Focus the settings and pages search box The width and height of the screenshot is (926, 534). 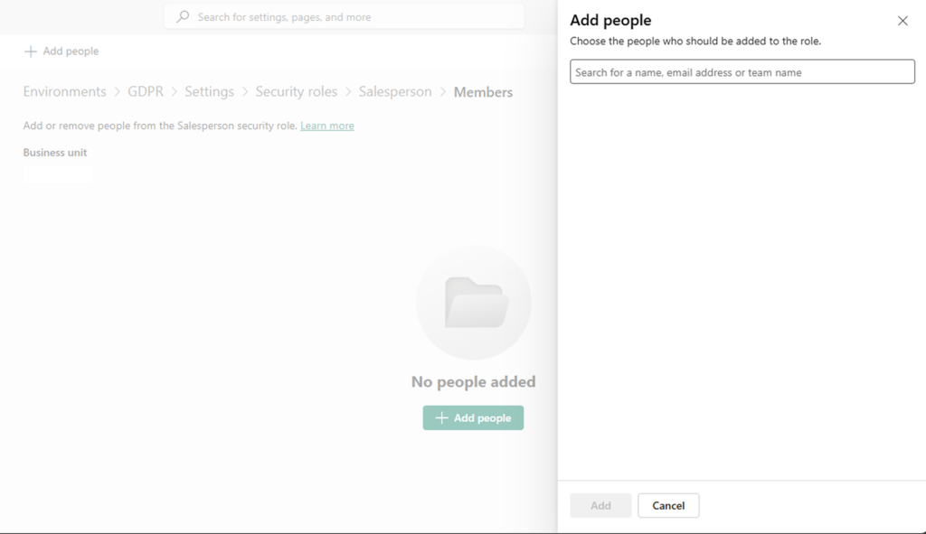coord(353,17)
